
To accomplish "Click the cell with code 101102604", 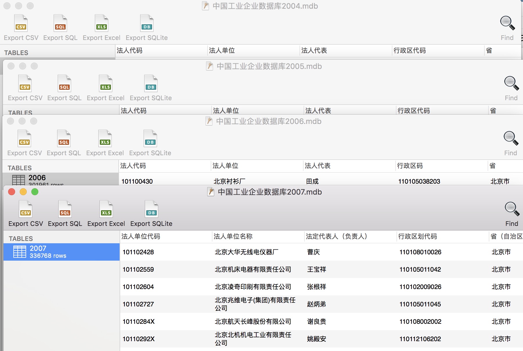I will point(138,287).
